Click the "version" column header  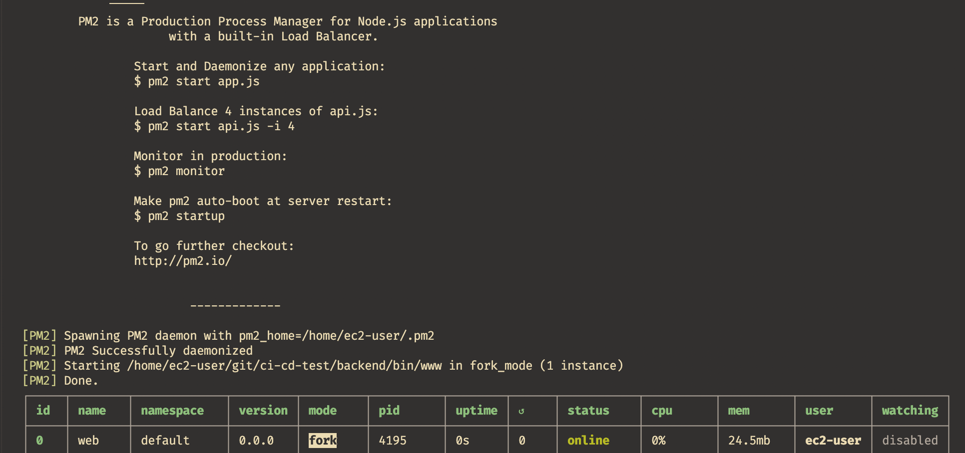pyautogui.click(x=263, y=411)
